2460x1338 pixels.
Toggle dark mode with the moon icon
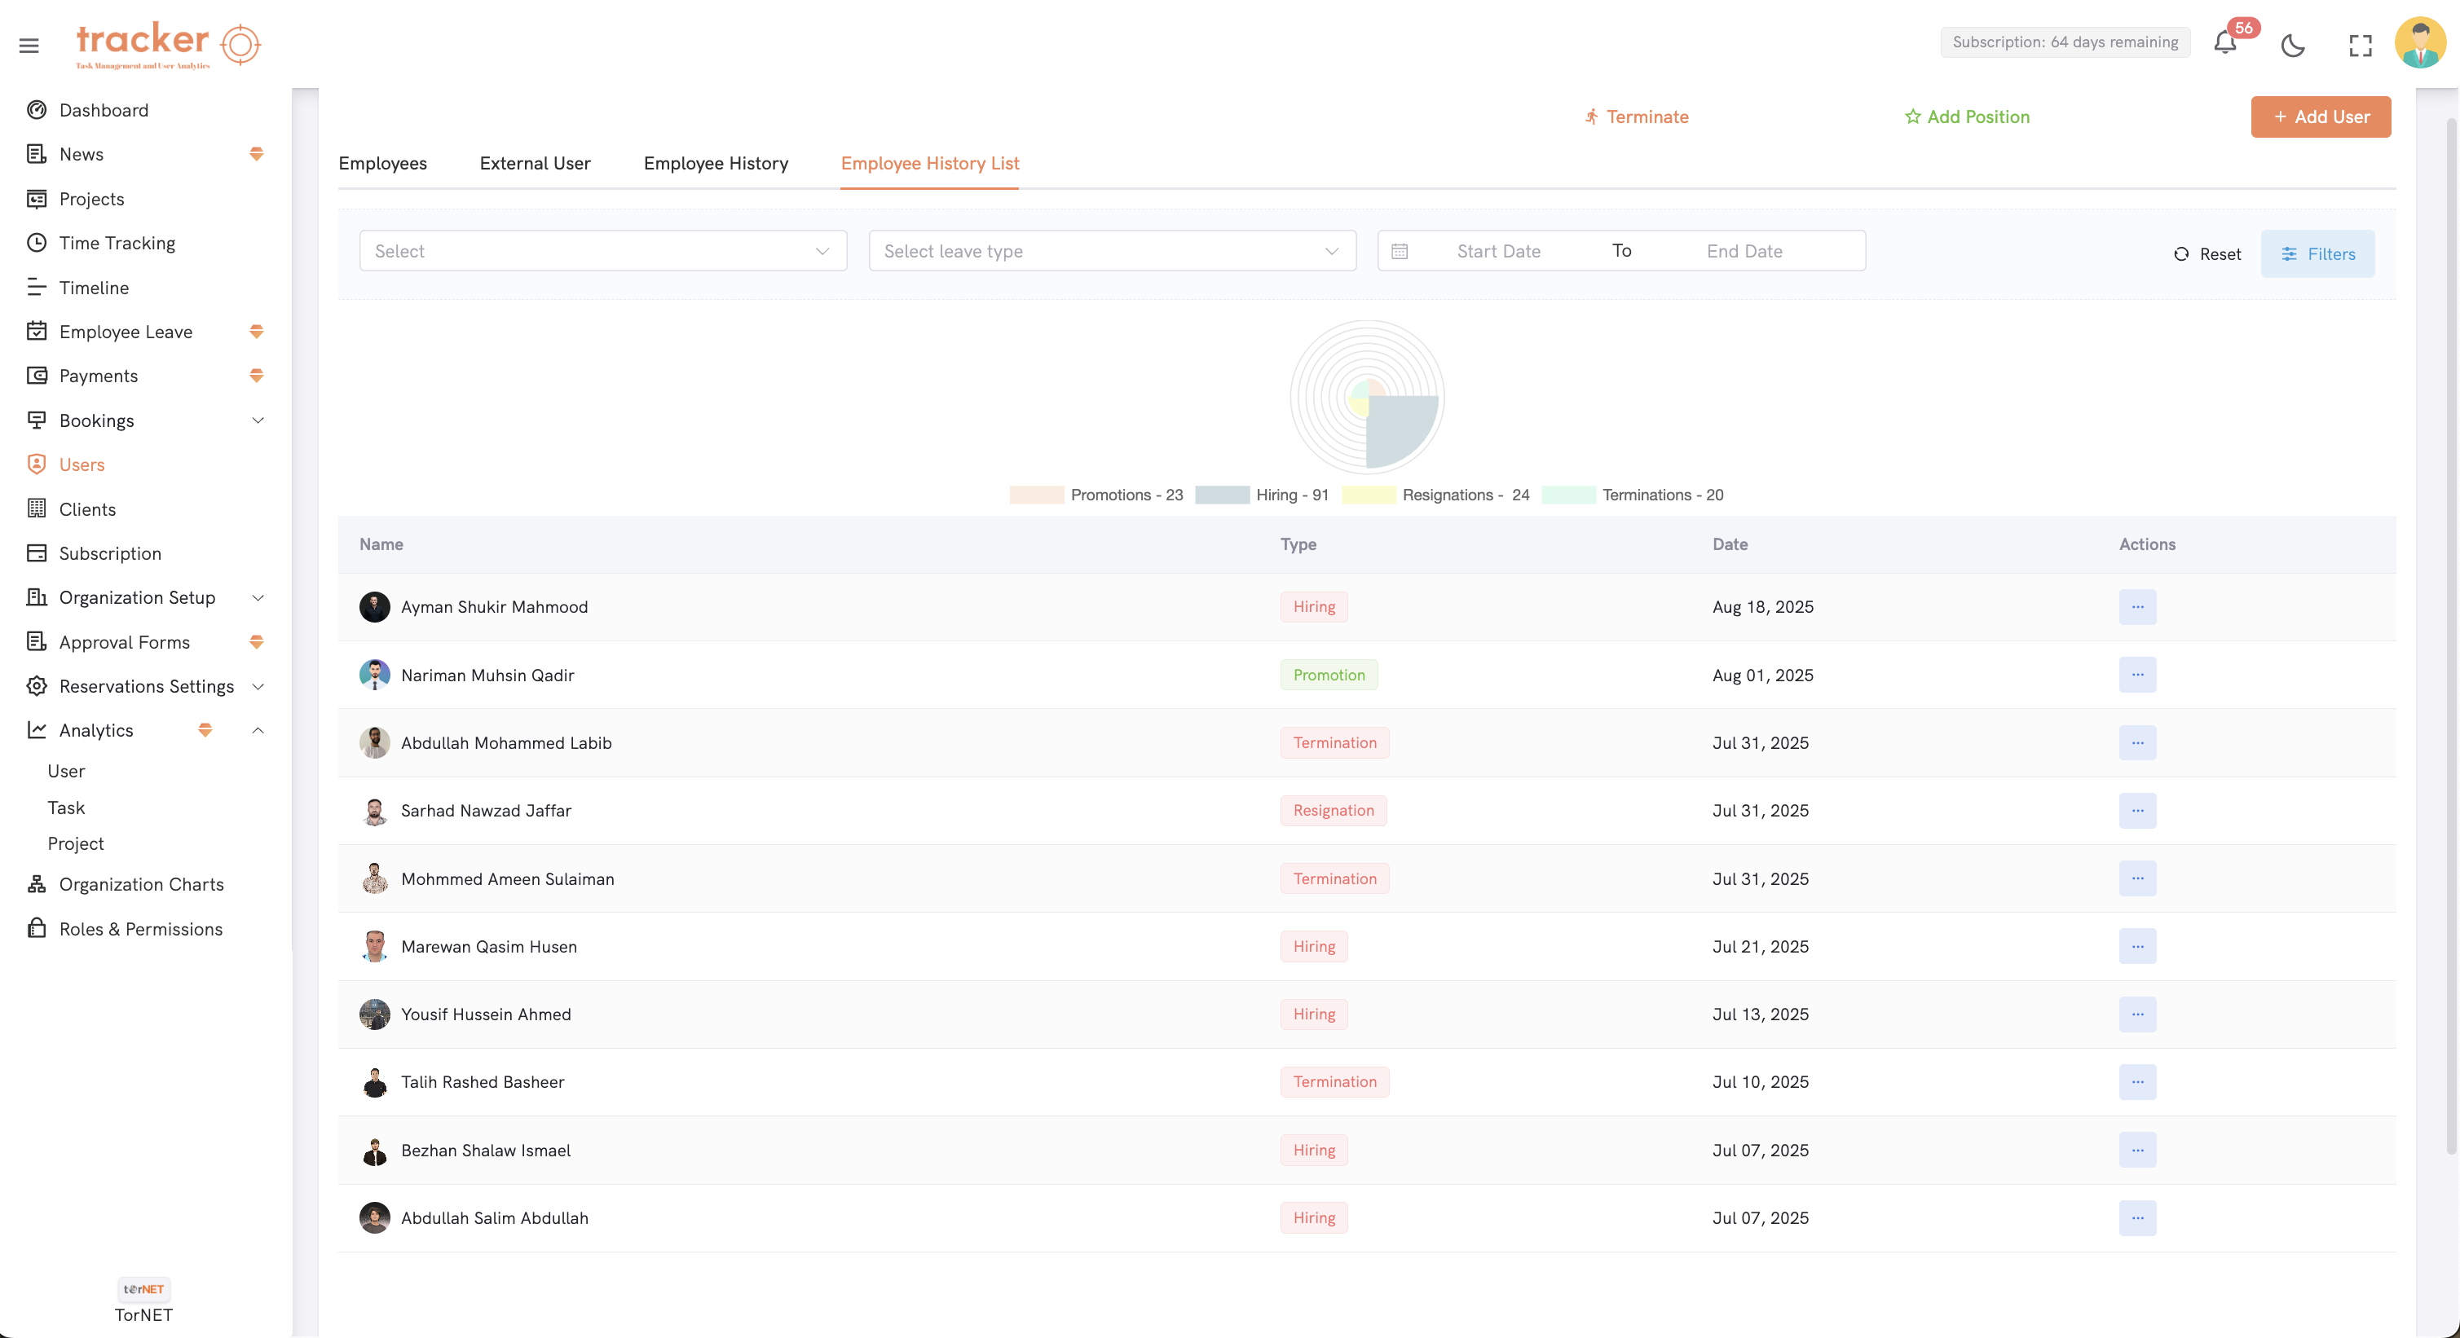click(x=2294, y=46)
